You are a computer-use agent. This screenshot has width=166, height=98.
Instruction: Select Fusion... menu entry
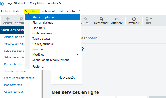(52, 67)
